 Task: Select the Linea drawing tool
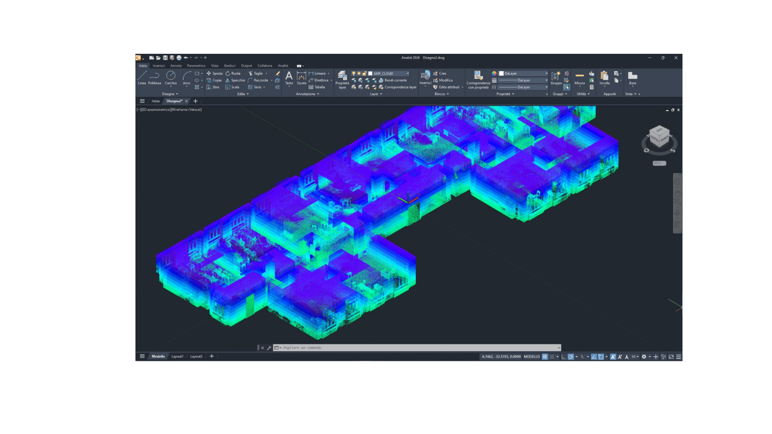(142, 78)
